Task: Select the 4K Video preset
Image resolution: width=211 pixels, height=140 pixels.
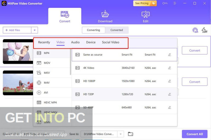Action: (x=124, y=68)
